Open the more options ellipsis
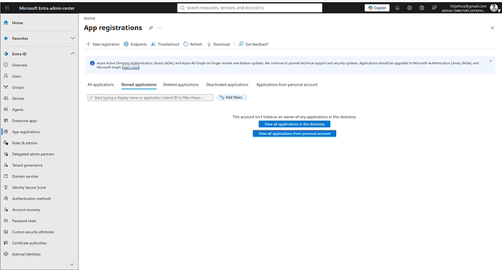 point(160,28)
